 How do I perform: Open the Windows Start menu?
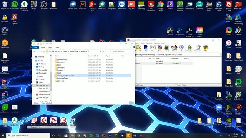pyautogui.click(x=3, y=135)
